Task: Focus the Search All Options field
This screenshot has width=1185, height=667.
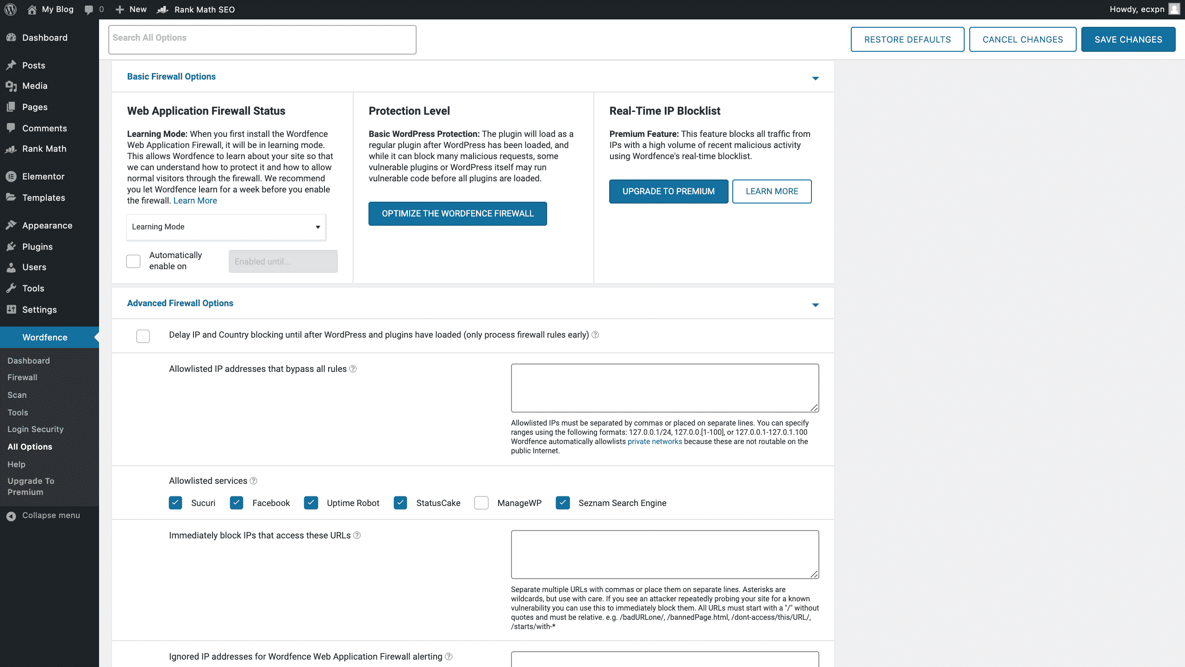Action: coord(262,40)
